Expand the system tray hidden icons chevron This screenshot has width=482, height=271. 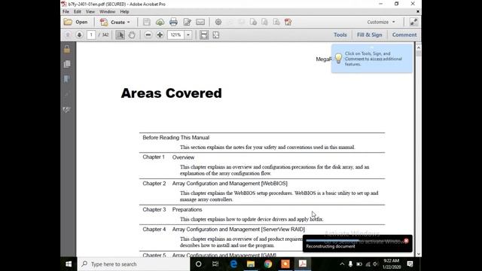tap(342, 264)
